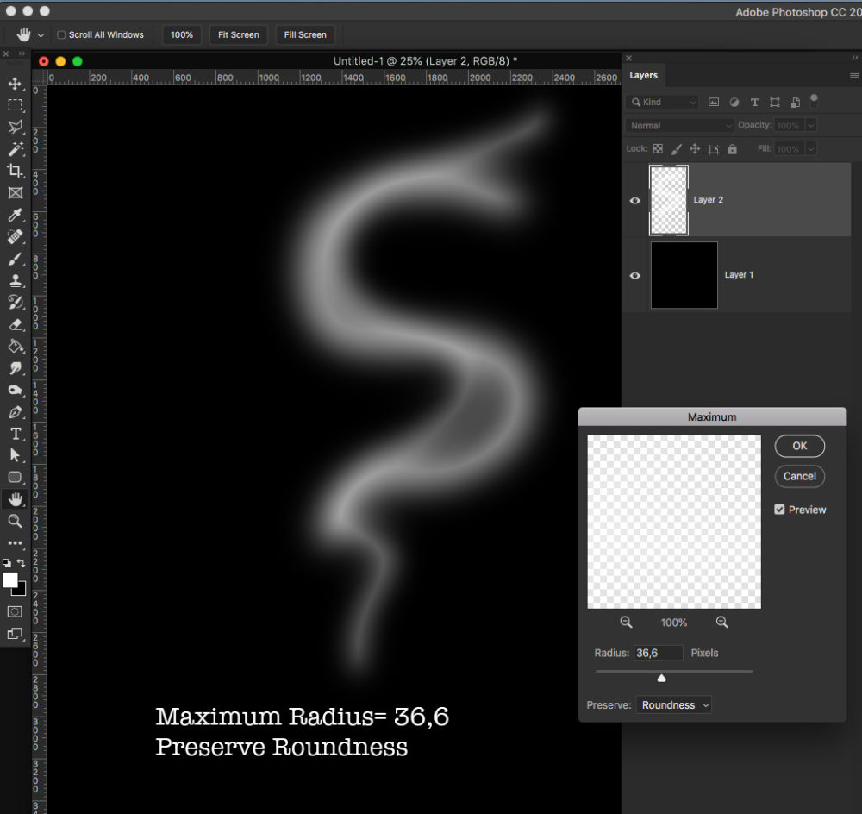
Task: Select the Sponge tool
Action: click(x=15, y=390)
